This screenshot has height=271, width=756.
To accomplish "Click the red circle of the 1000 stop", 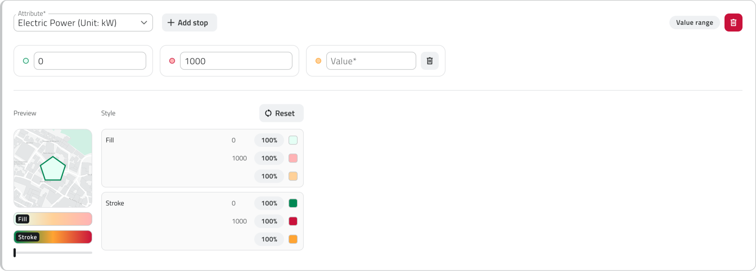I will (172, 61).
